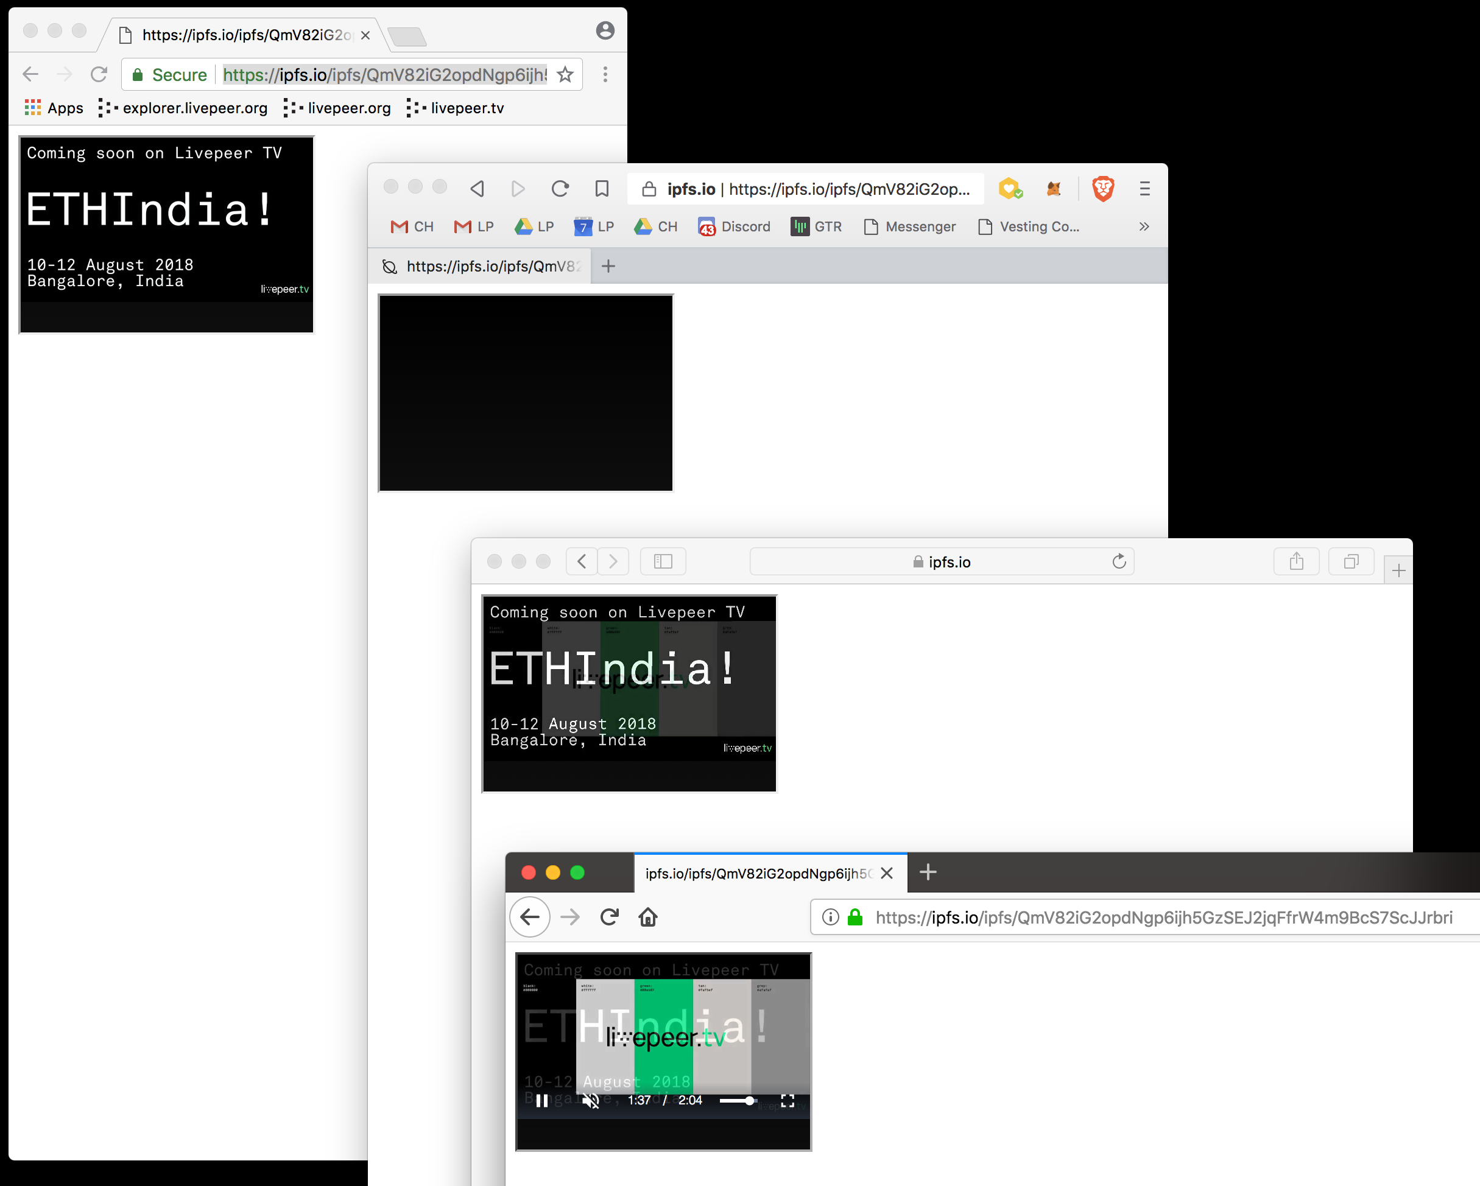Click Safari ipfs.io address field
The height and width of the screenshot is (1186, 1480).
pos(942,561)
